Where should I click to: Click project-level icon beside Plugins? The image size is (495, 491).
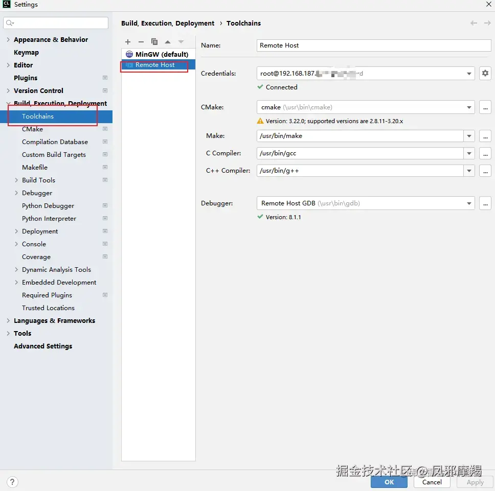(x=105, y=78)
